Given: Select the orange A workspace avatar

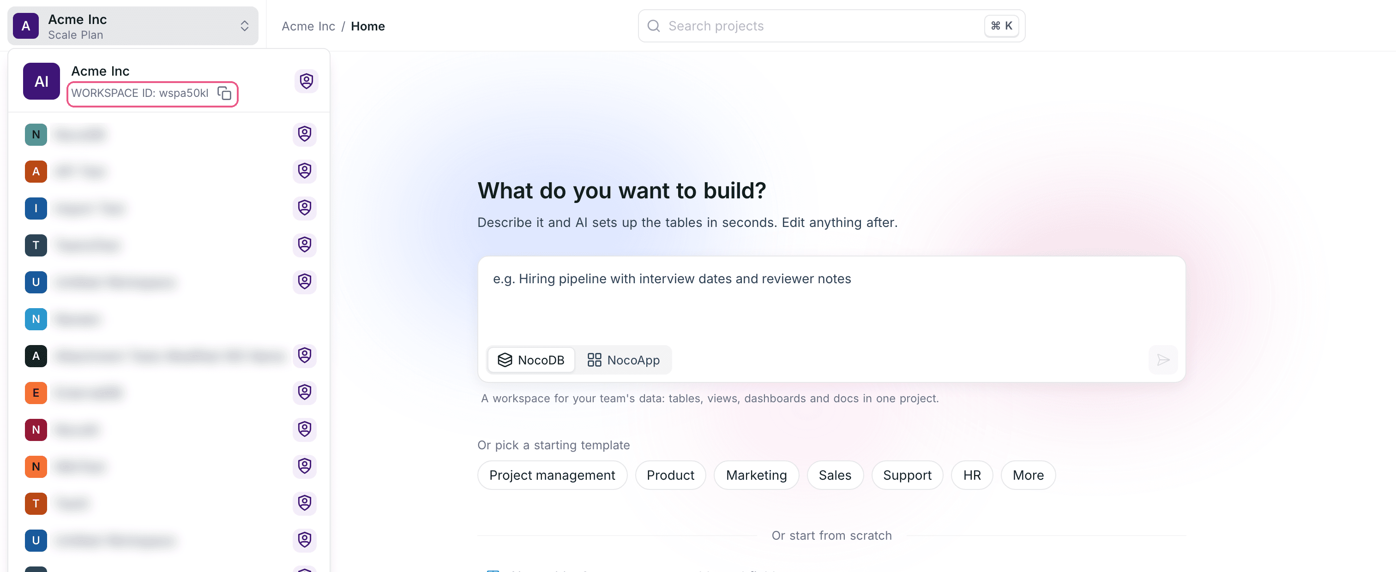Looking at the screenshot, I should coord(36,172).
